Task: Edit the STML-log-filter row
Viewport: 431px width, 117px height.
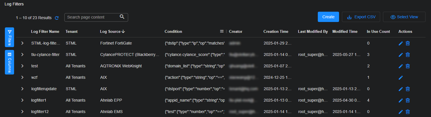Action: tap(401, 43)
